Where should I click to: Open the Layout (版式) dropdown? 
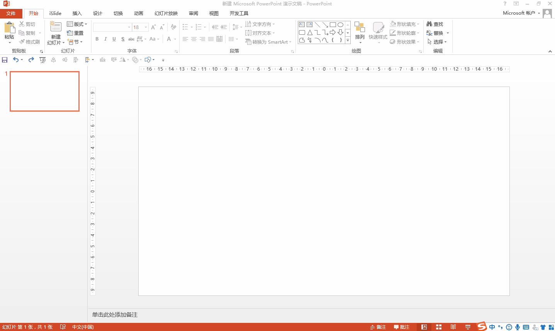77,24
